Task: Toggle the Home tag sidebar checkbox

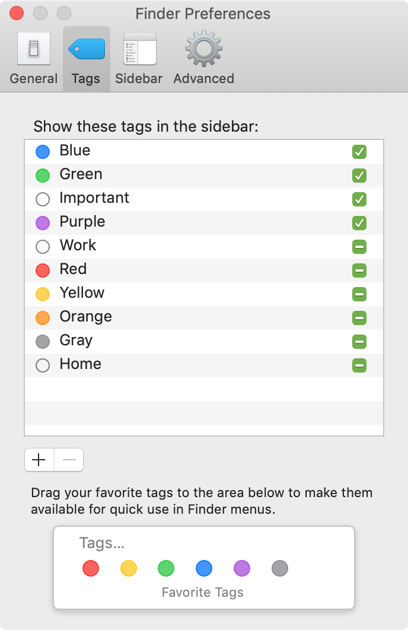Action: (x=359, y=365)
